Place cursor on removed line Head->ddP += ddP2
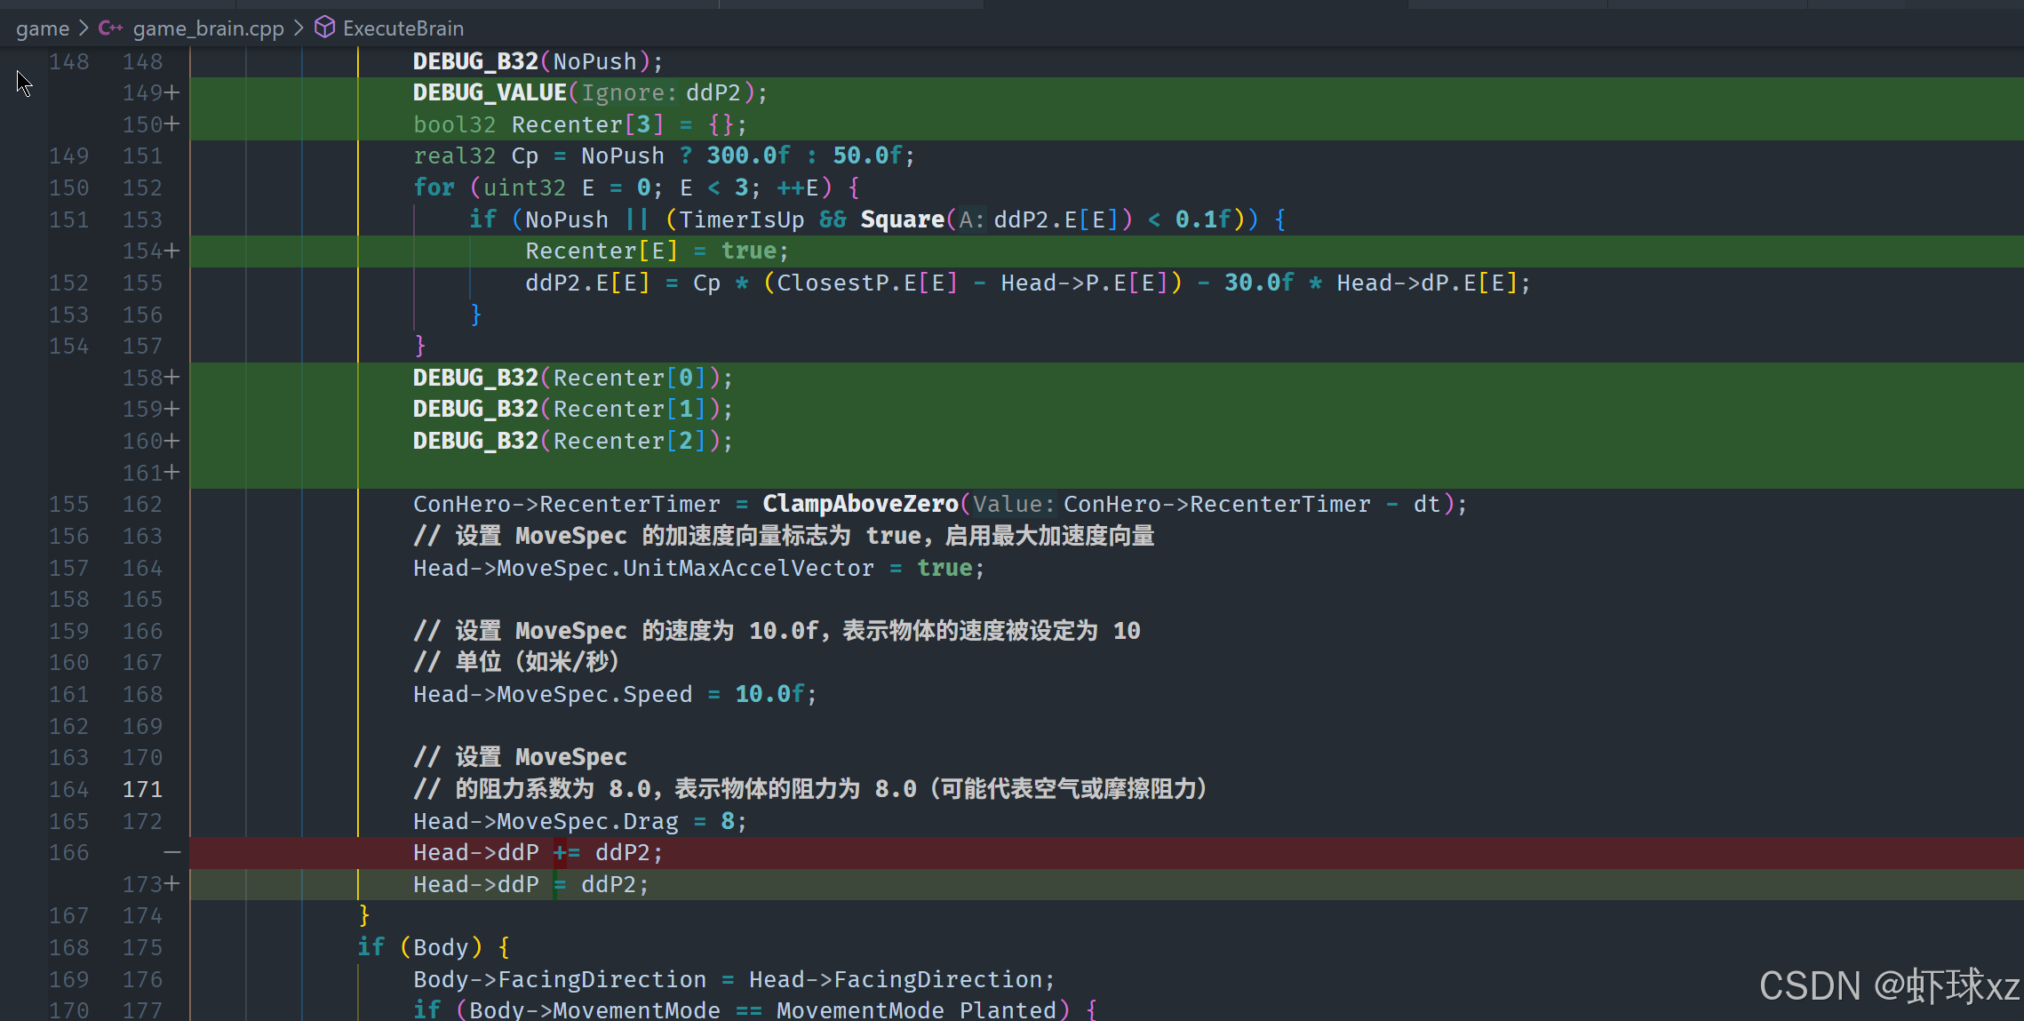This screenshot has height=1021, width=2024. tap(538, 853)
